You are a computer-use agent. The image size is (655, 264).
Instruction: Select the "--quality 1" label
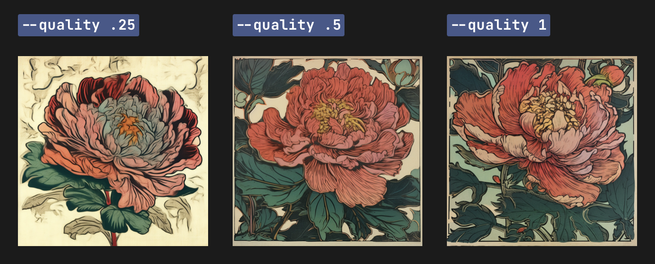498,25
